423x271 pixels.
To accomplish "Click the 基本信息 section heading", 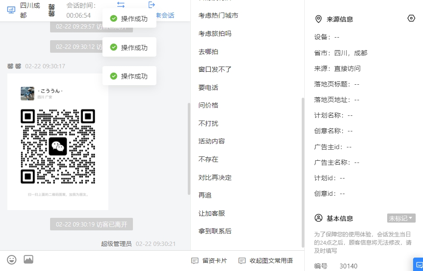I will click(340, 218).
